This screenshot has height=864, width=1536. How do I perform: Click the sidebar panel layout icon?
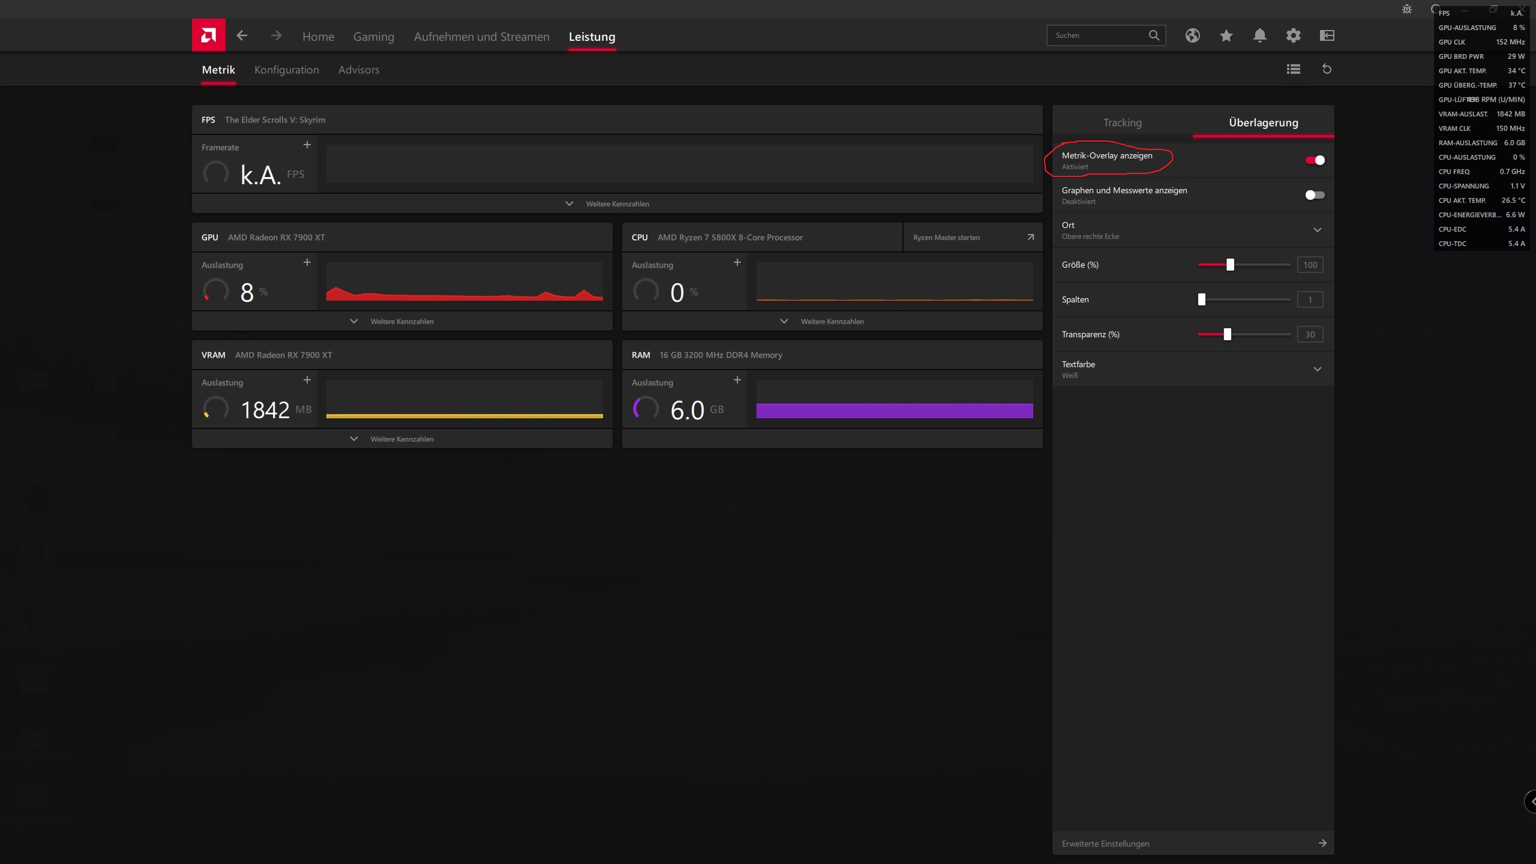[x=1327, y=35]
